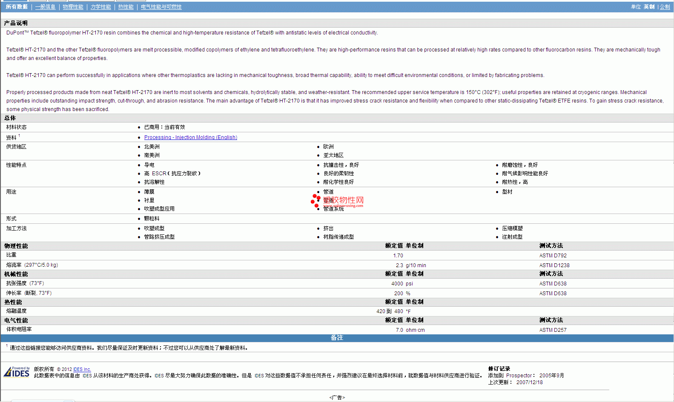Select the volume resistivity value 7.0

399,330
